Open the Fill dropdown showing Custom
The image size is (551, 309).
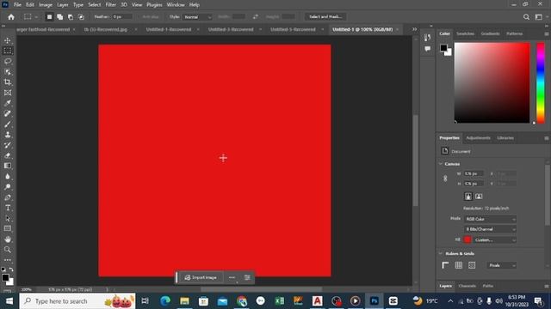tap(494, 240)
